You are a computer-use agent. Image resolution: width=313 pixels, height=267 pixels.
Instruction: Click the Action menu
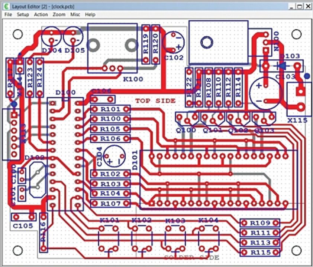coord(41,14)
